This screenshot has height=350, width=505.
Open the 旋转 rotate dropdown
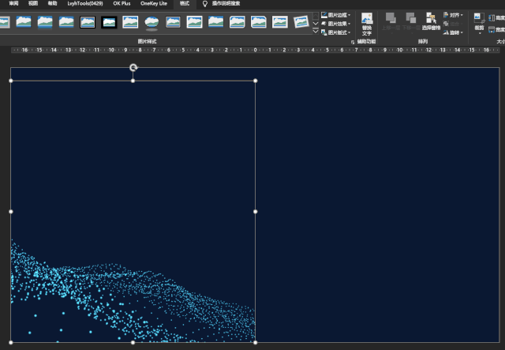coord(454,33)
